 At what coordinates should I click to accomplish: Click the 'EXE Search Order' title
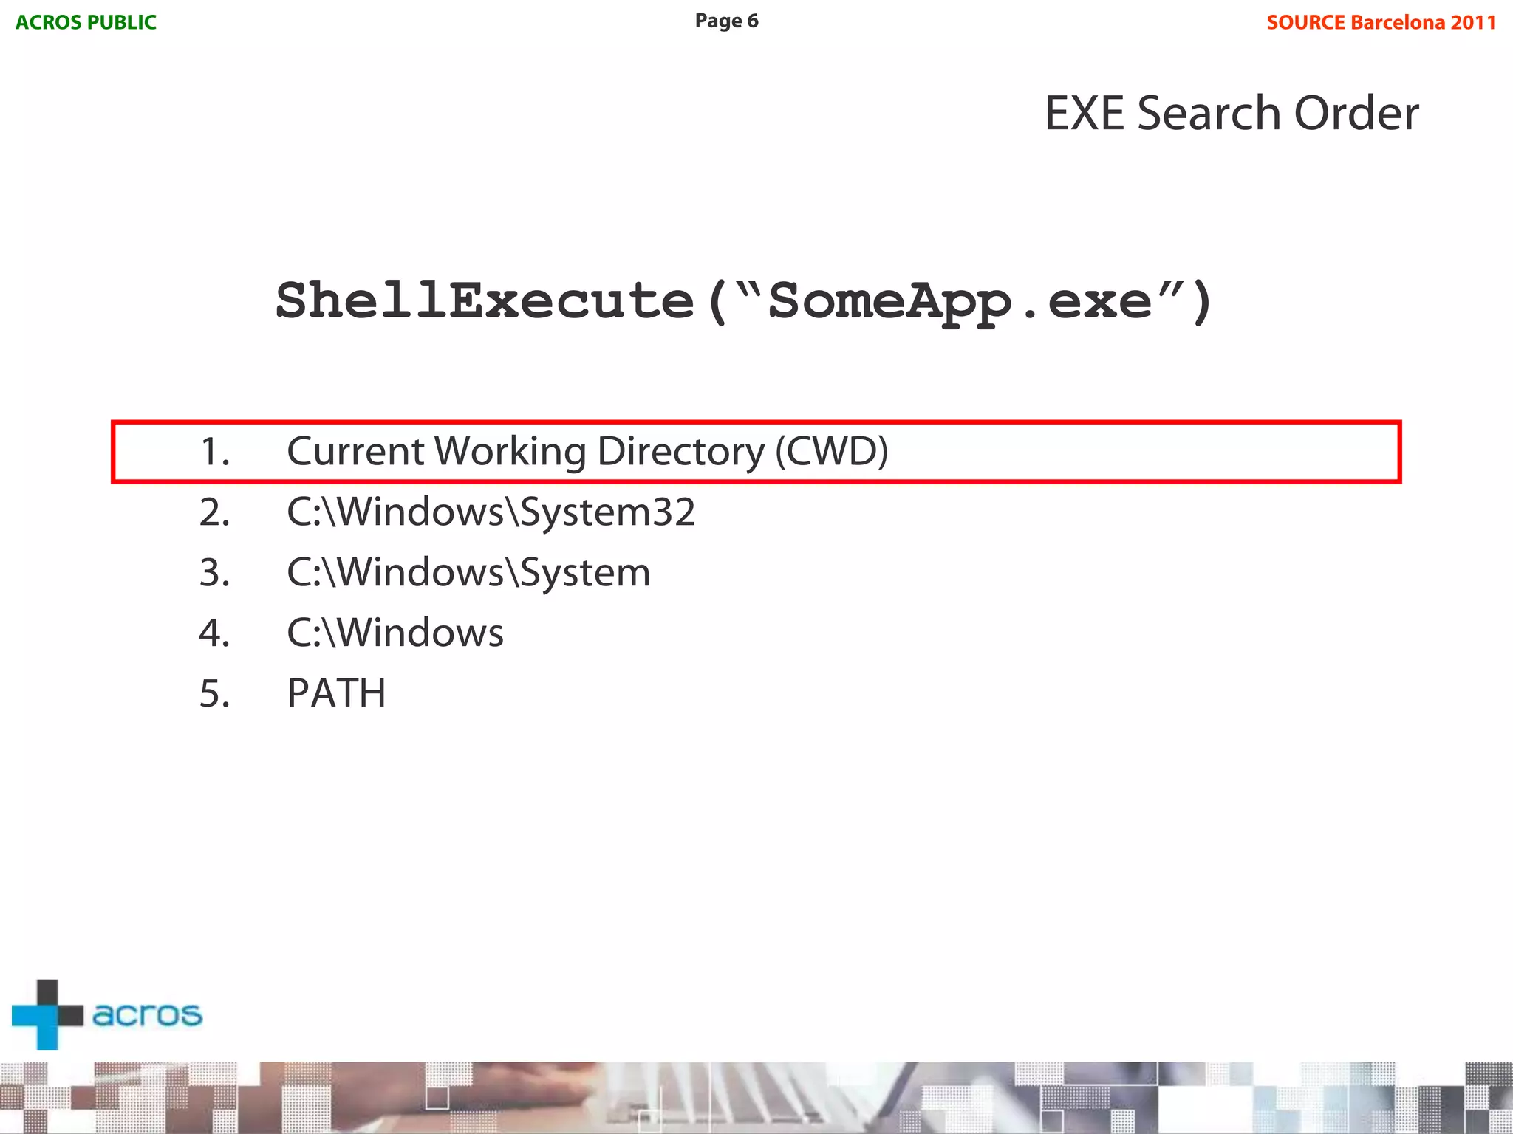[1232, 113]
